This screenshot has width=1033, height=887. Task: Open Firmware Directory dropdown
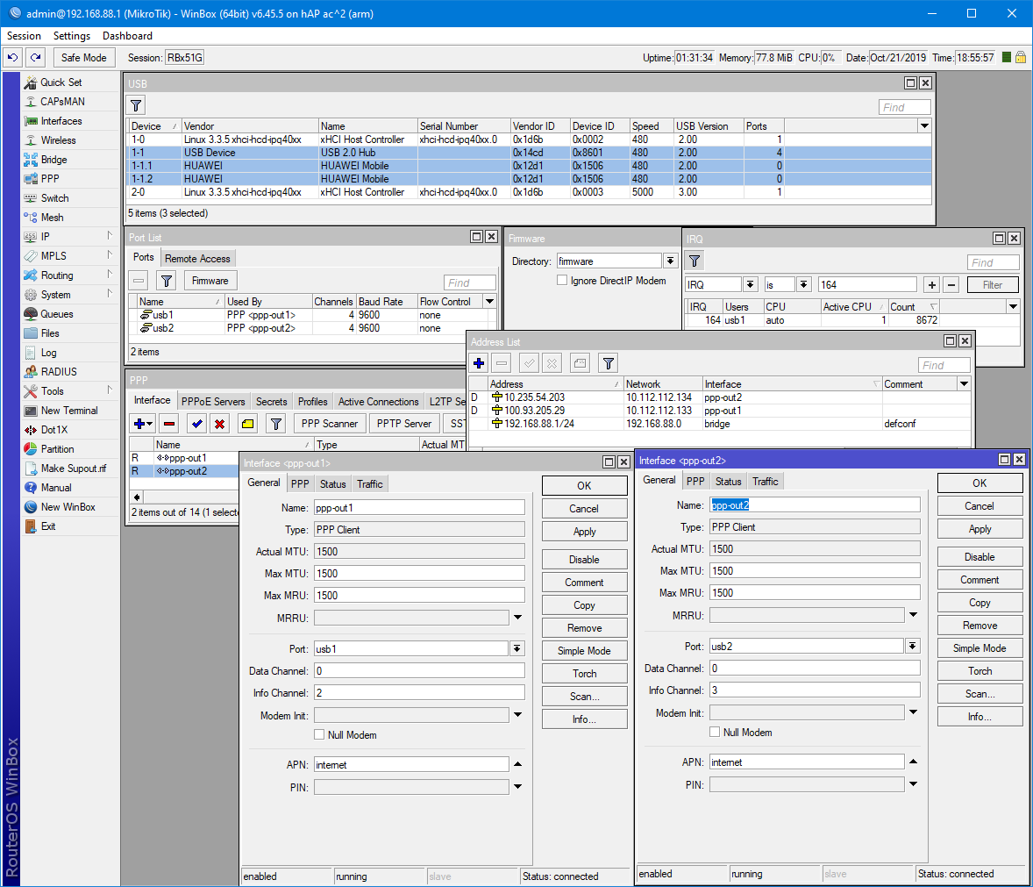670,261
